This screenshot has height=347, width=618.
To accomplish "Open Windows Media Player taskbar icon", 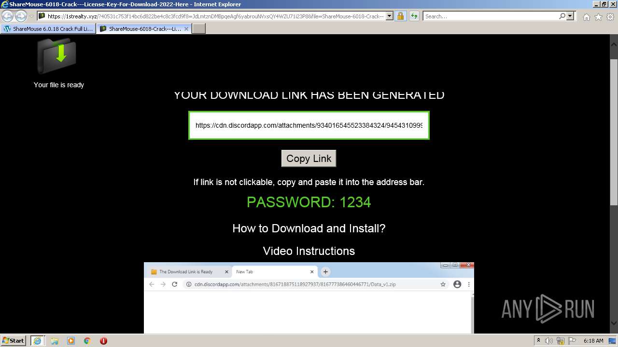I will click(71, 341).
